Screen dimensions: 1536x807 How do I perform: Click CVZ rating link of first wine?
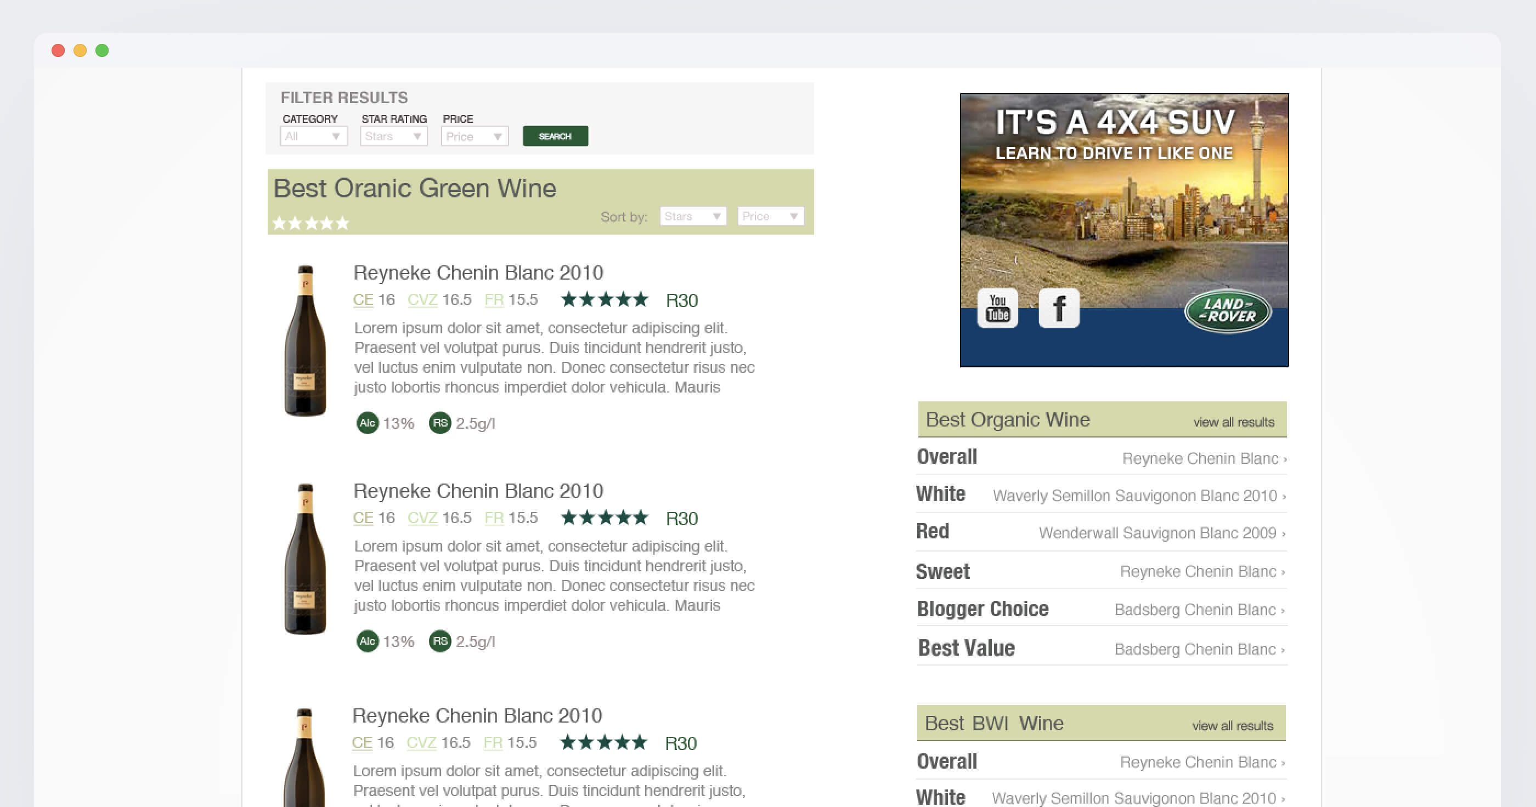[422, 300]
